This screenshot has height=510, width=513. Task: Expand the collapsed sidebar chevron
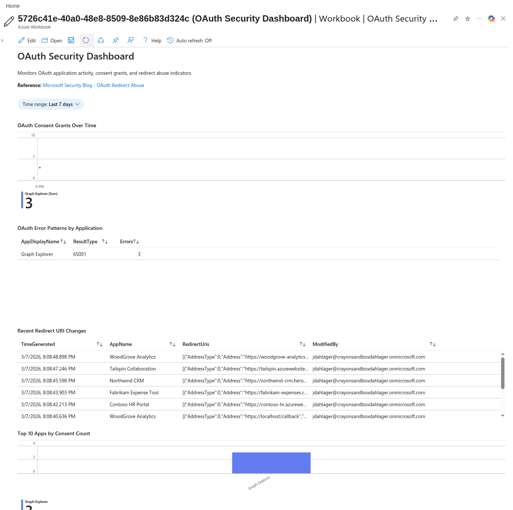click(3, 40)
